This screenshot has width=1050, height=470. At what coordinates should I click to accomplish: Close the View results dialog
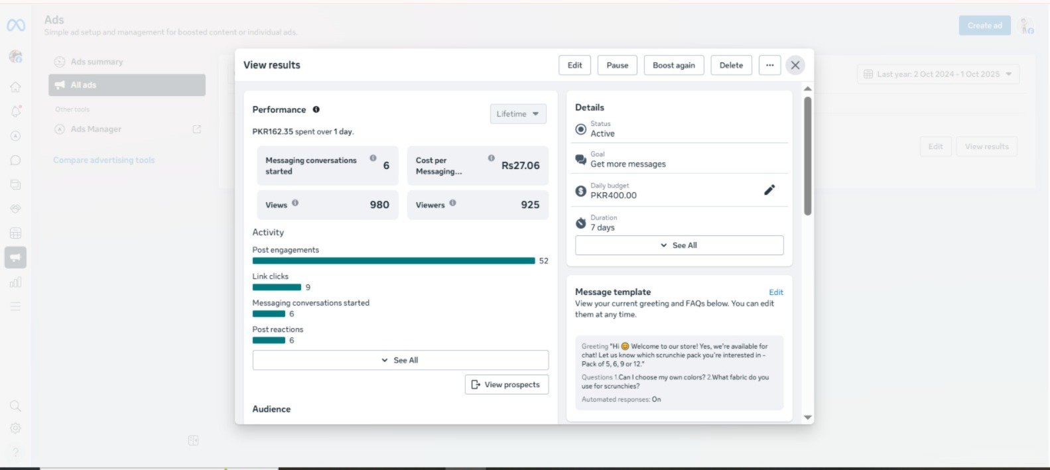click(795, 65)
